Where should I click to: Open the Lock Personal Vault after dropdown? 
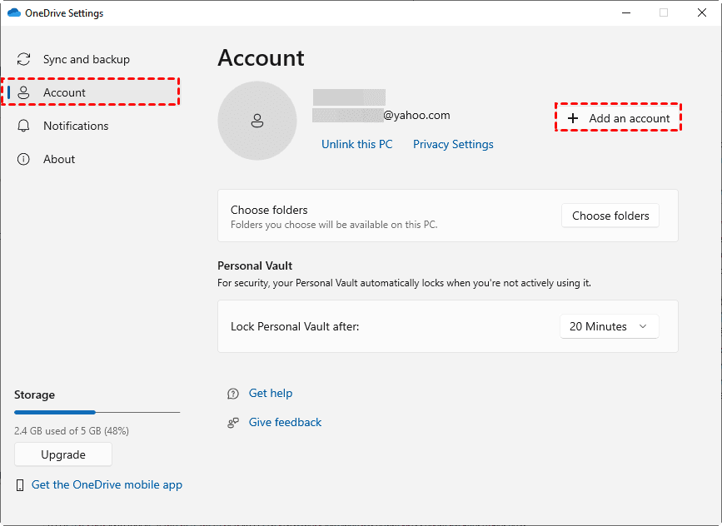[609, 327]
